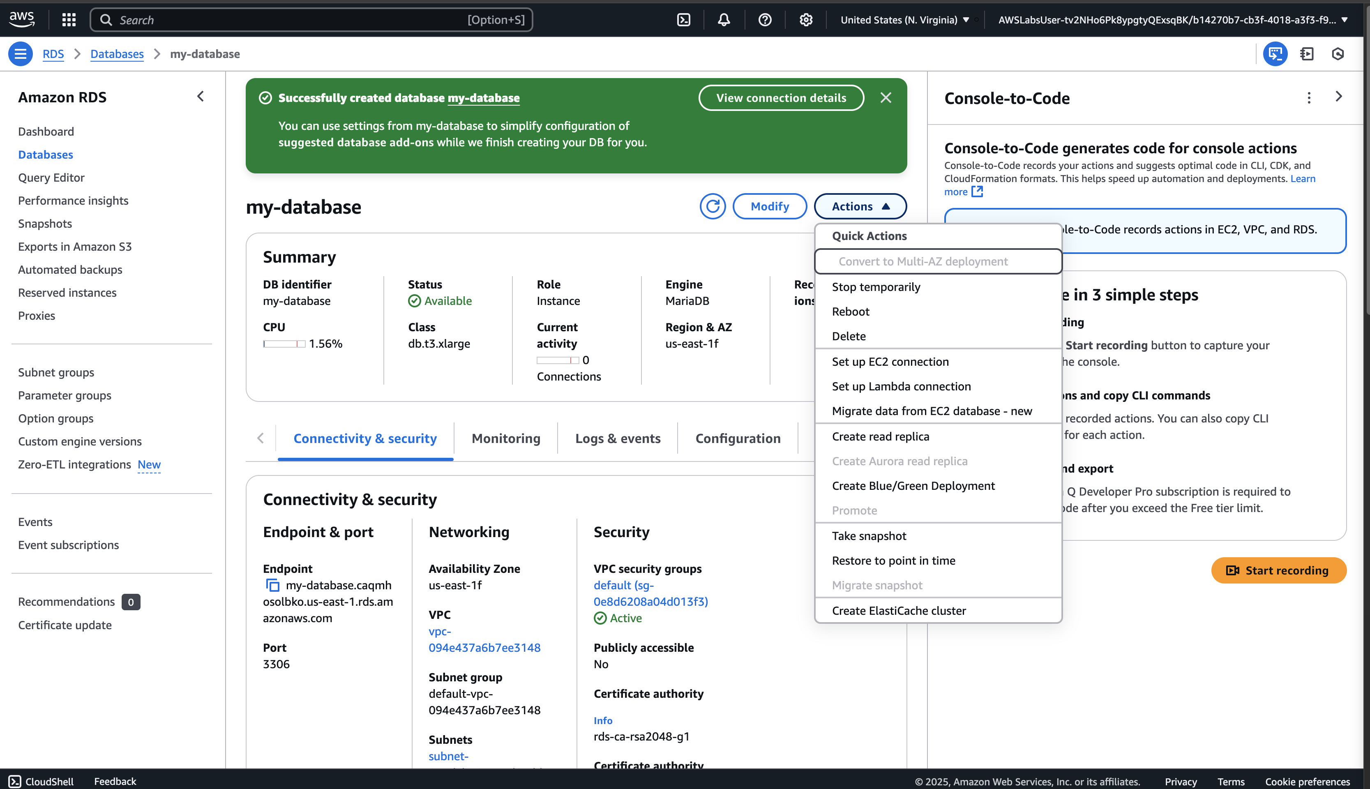Refresh the my-database page
The height and width of the screenshot is (789, 1370).
(x=713, y=206)
